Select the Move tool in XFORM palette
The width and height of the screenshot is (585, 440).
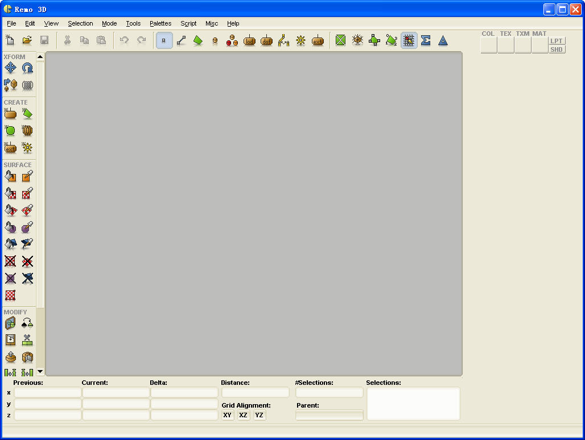click(10, 68)
